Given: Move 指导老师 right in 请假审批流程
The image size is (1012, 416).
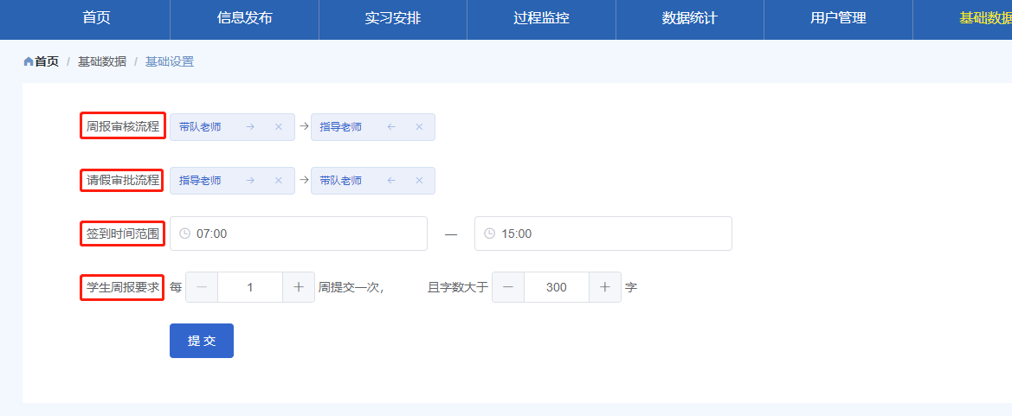Looking at the screenshot, I should click(250, 181).
